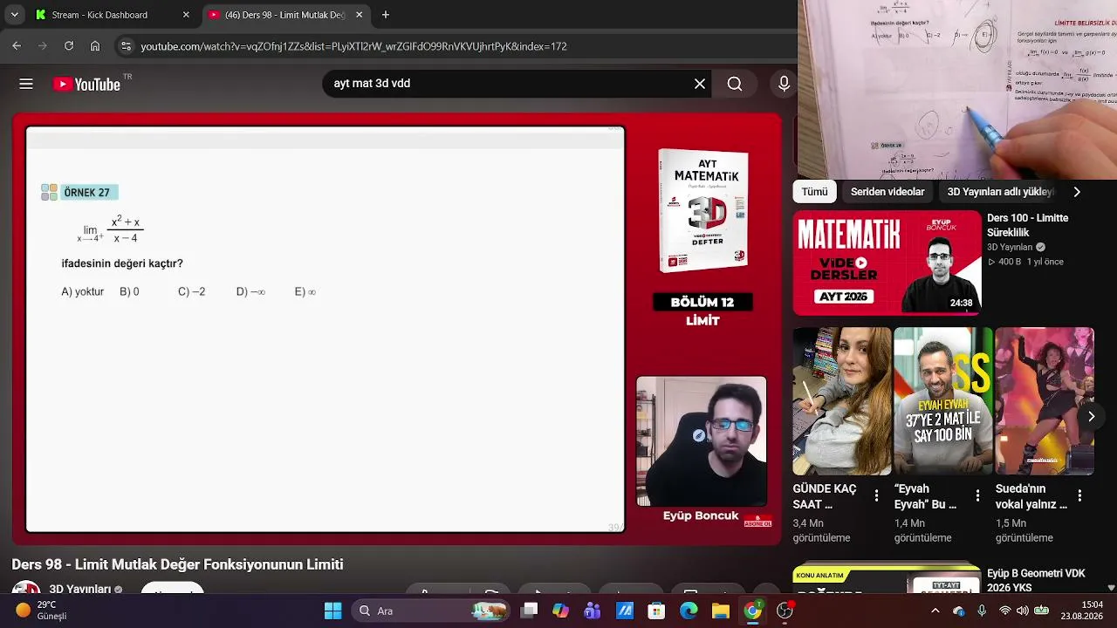Open the browser home page button
Viewport: 1117px width, 628px height.
[x=95, y=46]
